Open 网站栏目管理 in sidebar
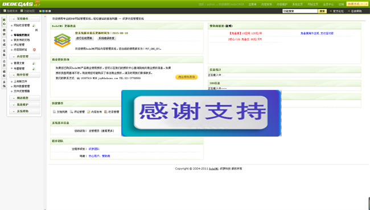This screenshot has height=210, width=370. (22, 26)
